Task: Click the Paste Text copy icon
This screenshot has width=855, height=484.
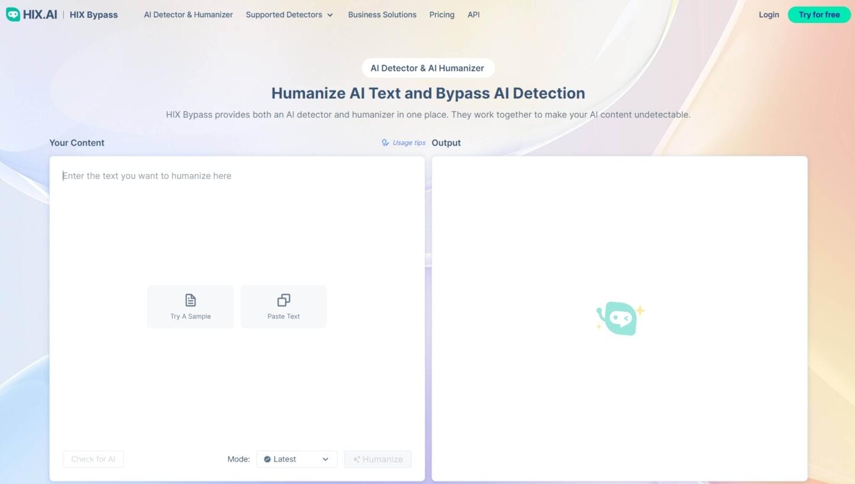Action: coord(283,300)
